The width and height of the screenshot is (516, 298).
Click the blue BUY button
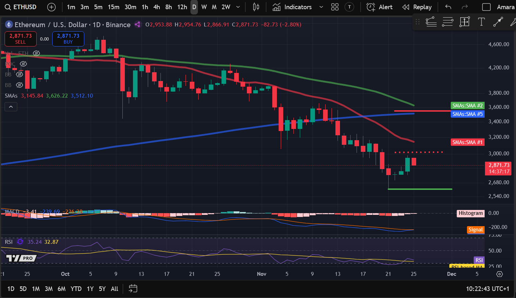68,39
